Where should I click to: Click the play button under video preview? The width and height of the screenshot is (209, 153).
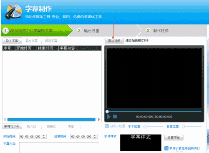(x=109, y=116)
